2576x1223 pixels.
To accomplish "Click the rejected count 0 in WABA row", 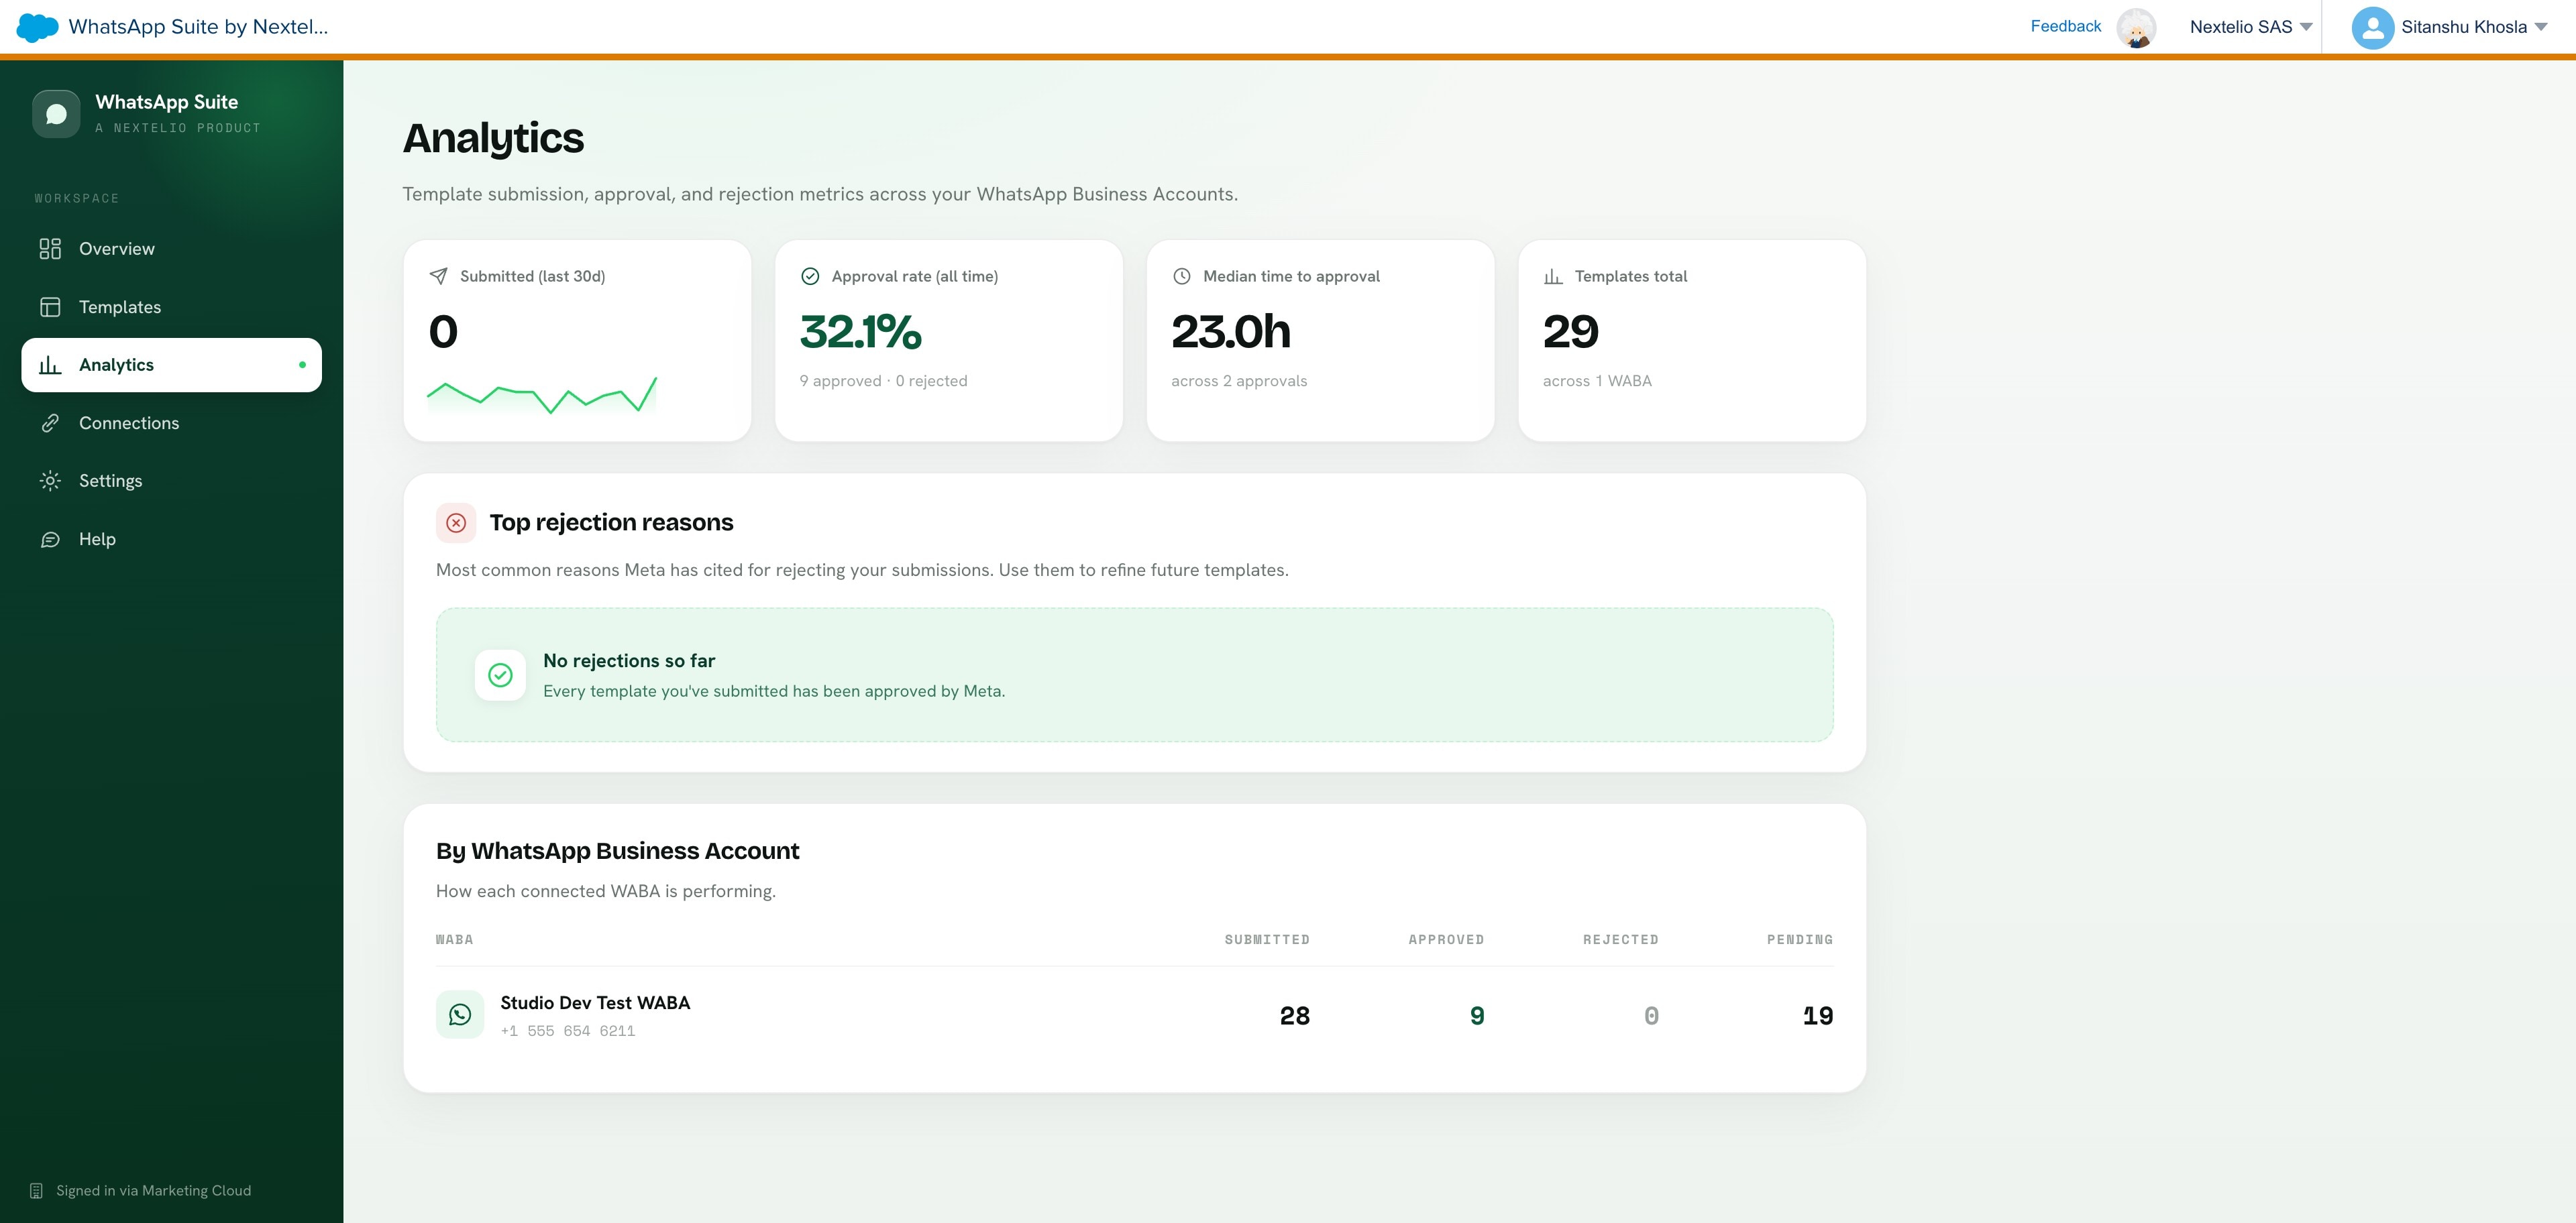I will [x=1651, y=1015].
